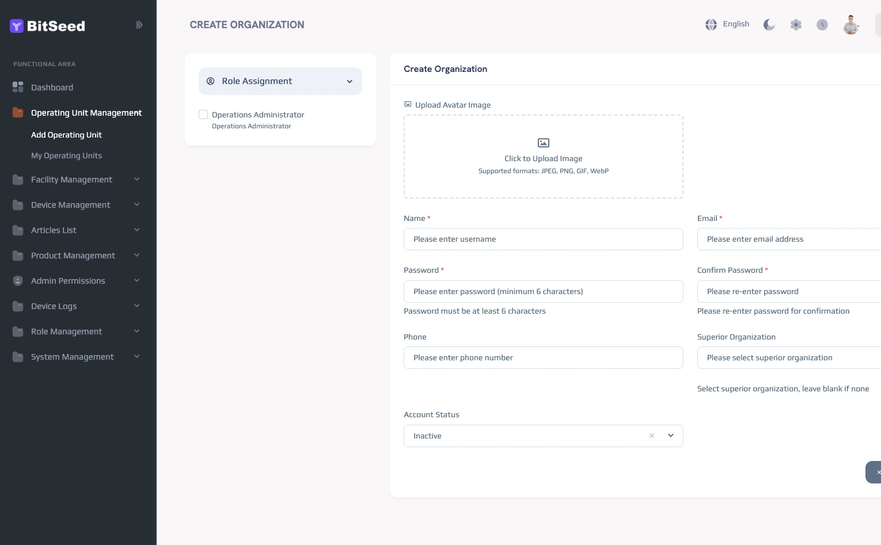
Task: Collapse the sidebar using the arrow icon
Action: tap(139, 25)
